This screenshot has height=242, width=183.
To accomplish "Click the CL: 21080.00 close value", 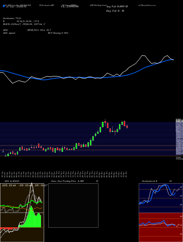I will point(70,6).
